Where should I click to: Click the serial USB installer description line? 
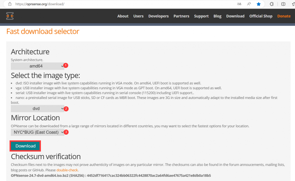coord(105,93)
